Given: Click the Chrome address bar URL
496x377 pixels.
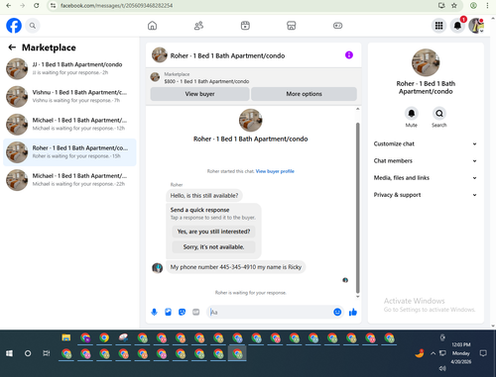Looking at the screenshot, I should pyautogui.click(x=116, y=6).
